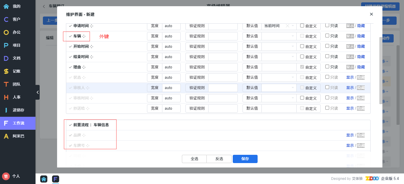The width and height of the screenshot is (404, 184).
Task: Check 只读 checkbox in the 车辆 row
Action: click(327, 36)
